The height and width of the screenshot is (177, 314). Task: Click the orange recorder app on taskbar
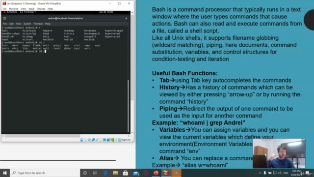tap(176, 173)
